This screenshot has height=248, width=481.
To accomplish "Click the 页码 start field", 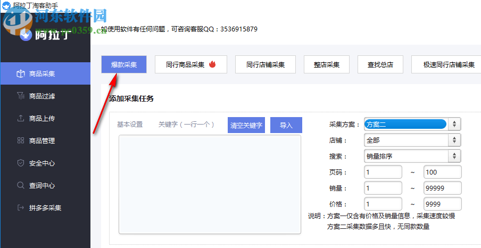I will [x=383, y=172].
